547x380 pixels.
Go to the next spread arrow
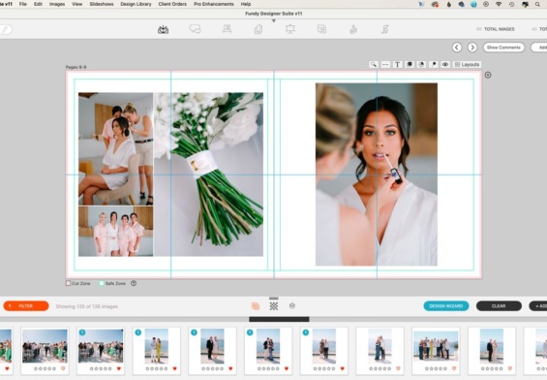coord(472,47)
